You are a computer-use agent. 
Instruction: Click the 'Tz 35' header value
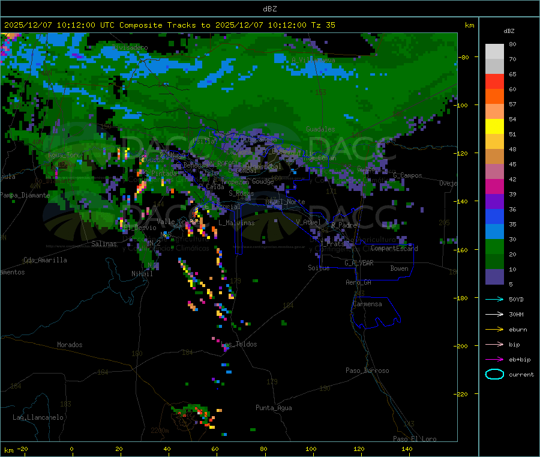pos(323,25)
